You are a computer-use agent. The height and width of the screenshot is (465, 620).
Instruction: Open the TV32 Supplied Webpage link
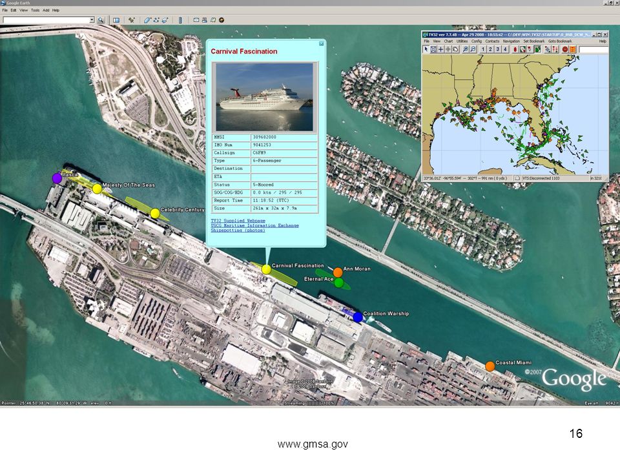238,221
